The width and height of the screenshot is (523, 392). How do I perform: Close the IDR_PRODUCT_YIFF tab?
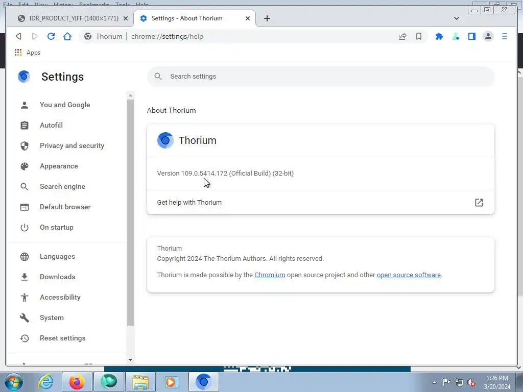(x=126, y=18)
